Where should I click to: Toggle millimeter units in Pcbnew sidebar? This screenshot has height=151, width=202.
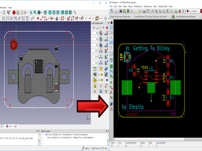coord(111,42)
